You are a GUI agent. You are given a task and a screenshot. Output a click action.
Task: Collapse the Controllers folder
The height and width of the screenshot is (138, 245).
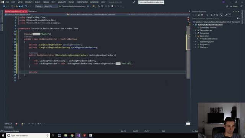point(195,36)
